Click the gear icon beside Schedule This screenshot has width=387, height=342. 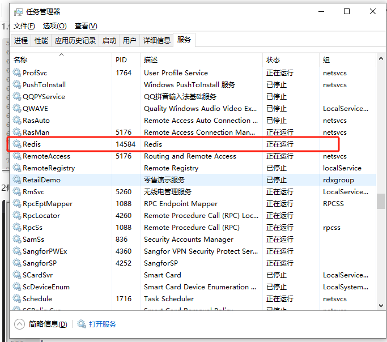click(x=17, y=298)
